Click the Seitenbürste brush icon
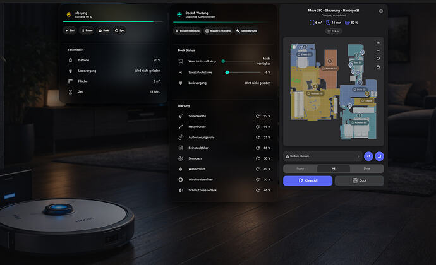This screenshot has width=436, height=265. (181, 116)
